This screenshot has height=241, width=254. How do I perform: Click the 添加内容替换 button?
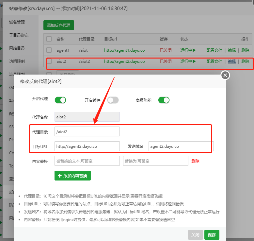click(72, 176)
